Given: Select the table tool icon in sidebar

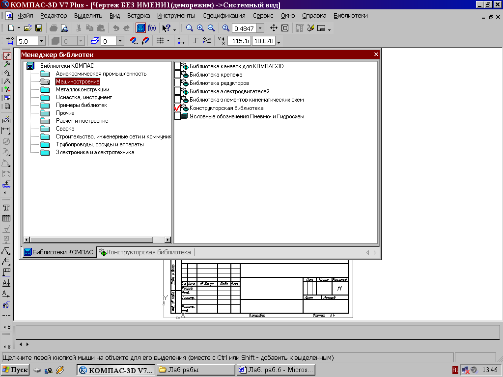Looking at the screenshot, I should pos(6,218).
